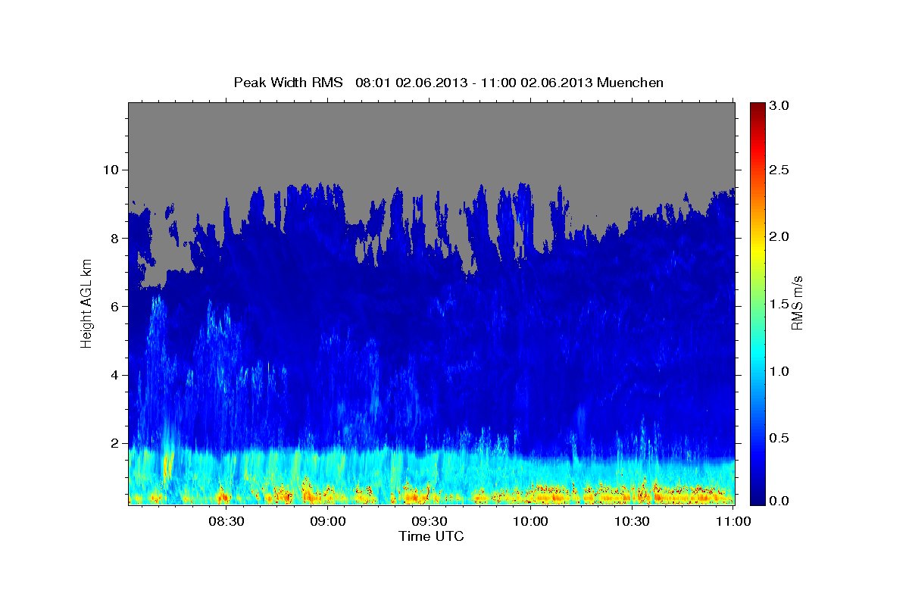909x606 pixels.
Task: Click the dark blue bottom of colorbar
Action: pos(757,498)
